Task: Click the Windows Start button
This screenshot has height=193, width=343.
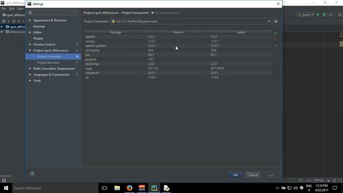Action: (x=6, y=188)
